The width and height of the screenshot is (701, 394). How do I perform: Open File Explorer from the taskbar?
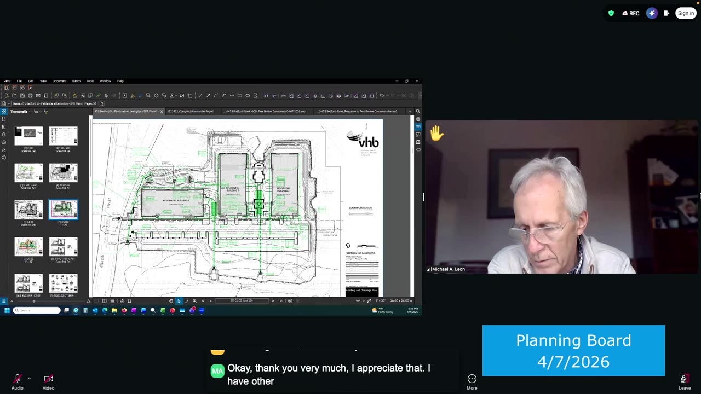[114, 310]
